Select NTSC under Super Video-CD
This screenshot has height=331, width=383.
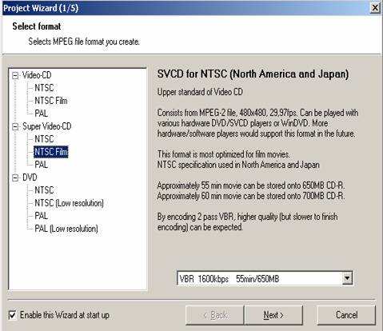44,139
